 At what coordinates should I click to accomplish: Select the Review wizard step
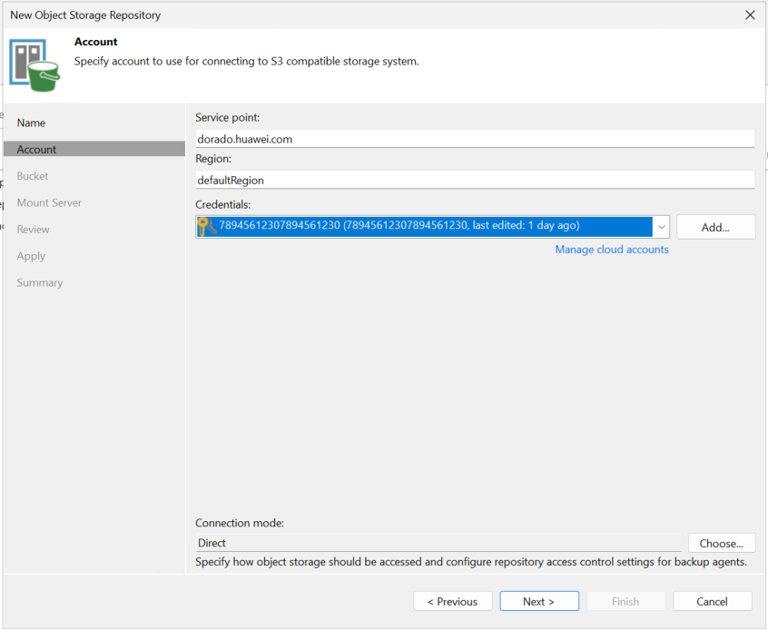point(33,230)
